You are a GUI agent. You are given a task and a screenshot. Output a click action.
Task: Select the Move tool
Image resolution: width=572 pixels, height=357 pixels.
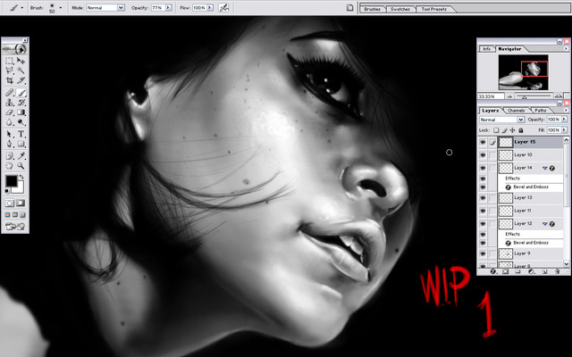(21, 61)
